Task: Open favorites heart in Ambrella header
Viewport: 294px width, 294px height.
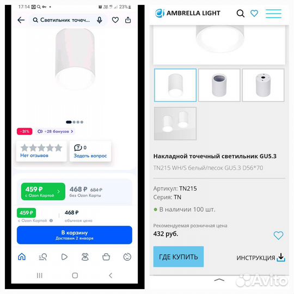Action: (x=254, y=13)
